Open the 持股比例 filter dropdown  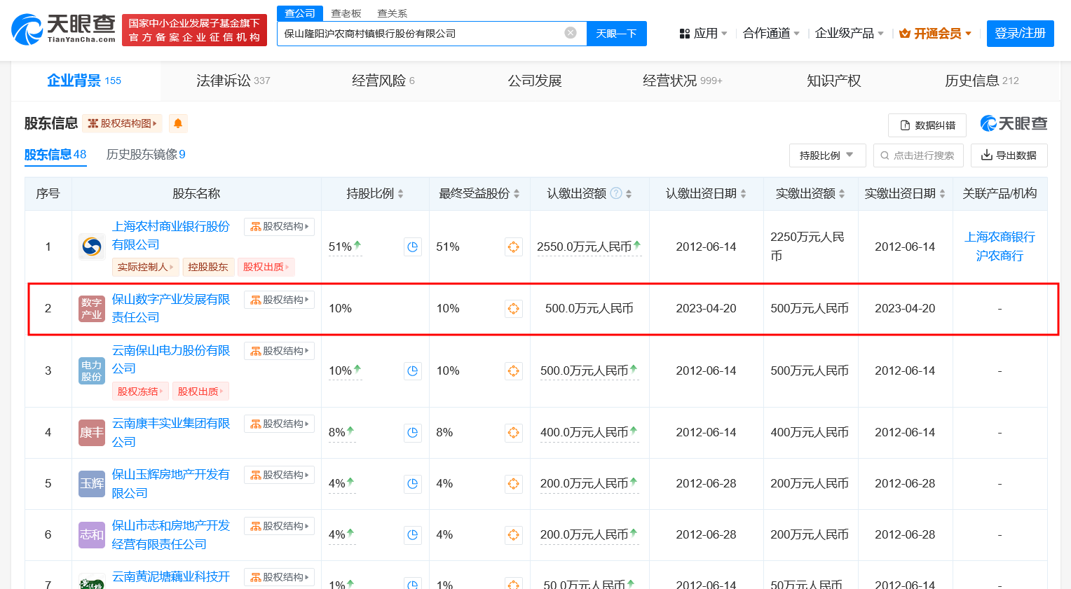[827, 155]
